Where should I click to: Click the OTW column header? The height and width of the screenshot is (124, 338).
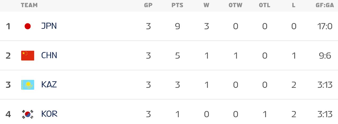(235, 5)
